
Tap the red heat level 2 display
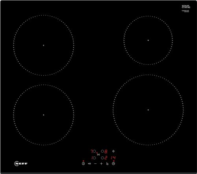(x=106, y=158)
